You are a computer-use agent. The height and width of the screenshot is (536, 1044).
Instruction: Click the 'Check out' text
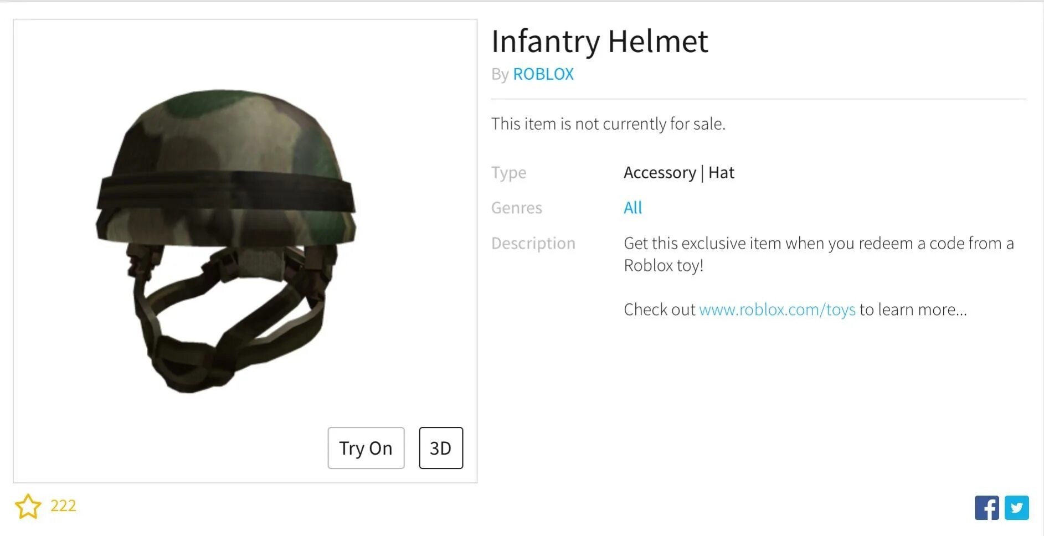(659, 310)
